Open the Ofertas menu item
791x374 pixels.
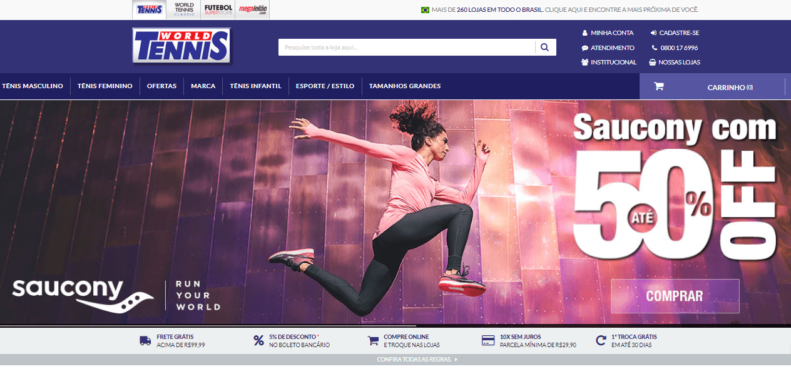161,86
